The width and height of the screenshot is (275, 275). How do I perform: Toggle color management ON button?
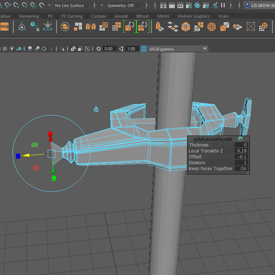click(144, 49)
